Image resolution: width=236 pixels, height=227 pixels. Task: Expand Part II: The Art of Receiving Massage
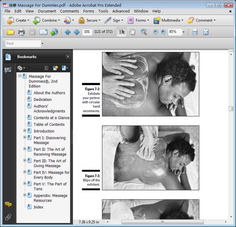(x=25, y=149)
